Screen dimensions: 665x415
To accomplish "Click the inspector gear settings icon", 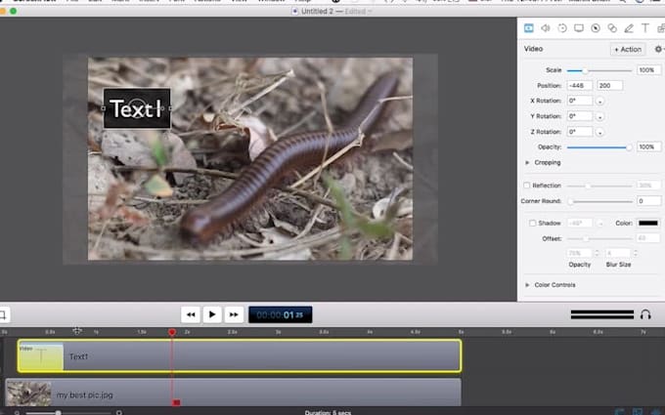I will pos(658,49).
